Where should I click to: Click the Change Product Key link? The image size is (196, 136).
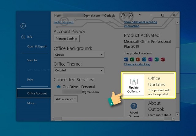(137, 64)
